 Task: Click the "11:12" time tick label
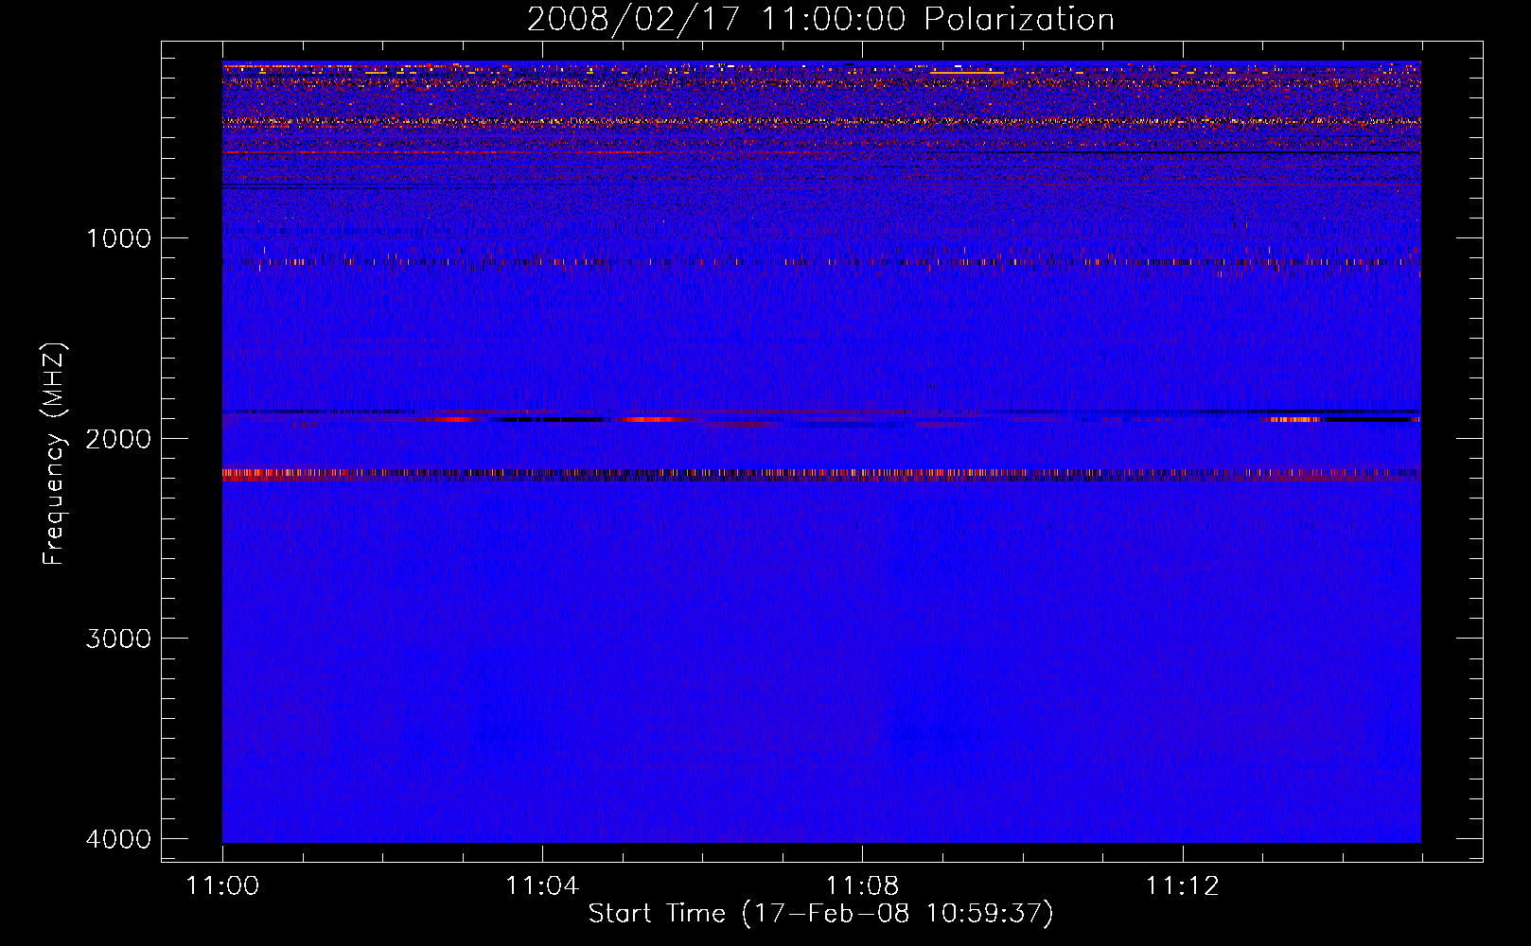[1182, 886]
